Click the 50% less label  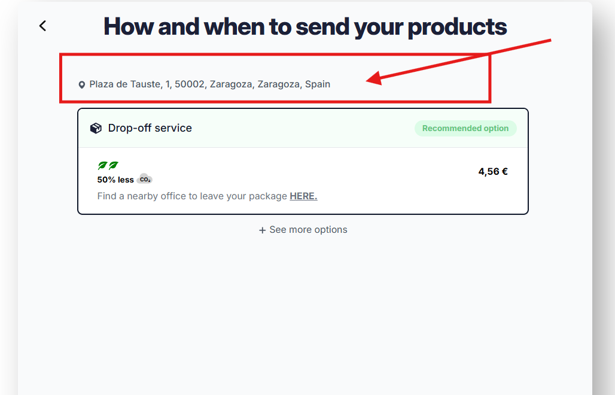(x=115, y=180)
